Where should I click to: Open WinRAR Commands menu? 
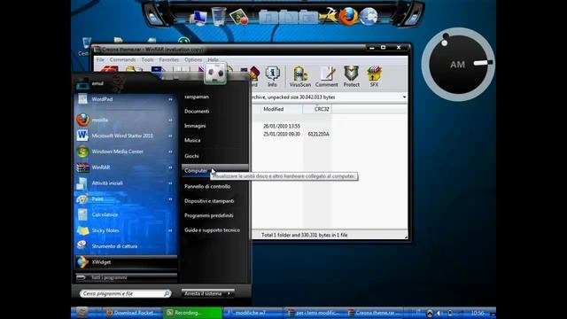coord(122,59)
